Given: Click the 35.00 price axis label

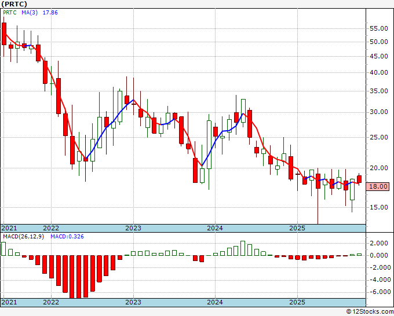Looking at the screenshot, I should [x=379, y=91].
